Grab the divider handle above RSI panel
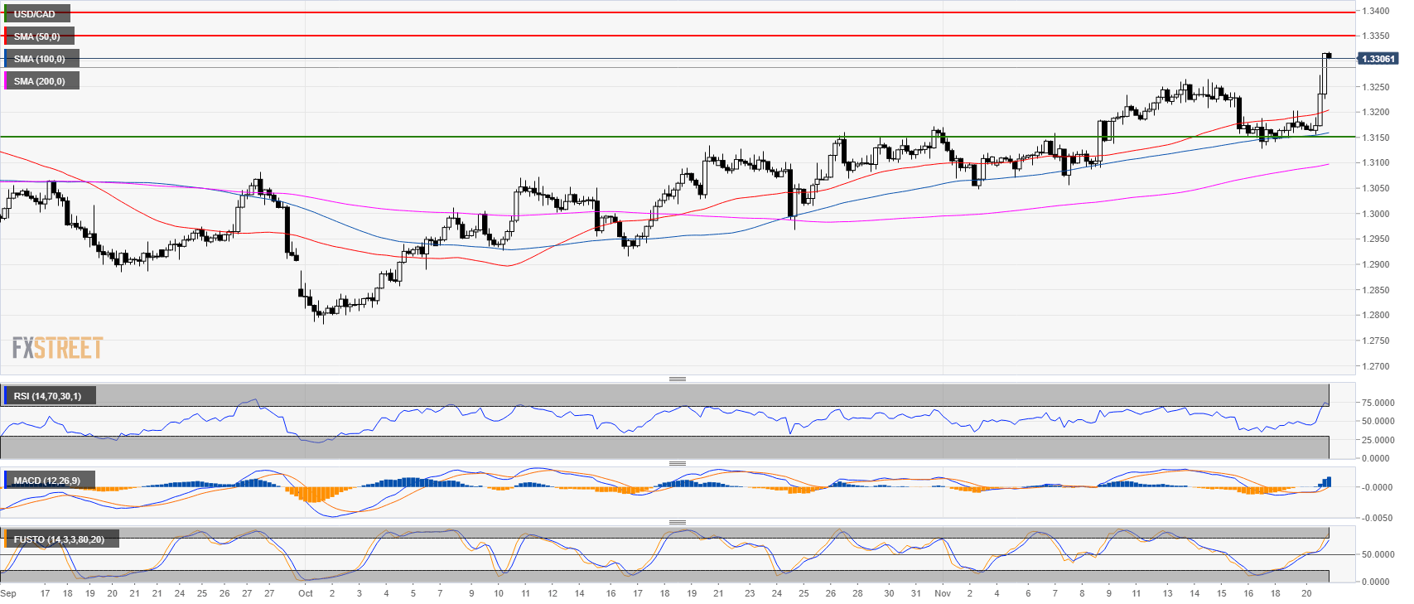The image size is (1414, 604). 677,379
